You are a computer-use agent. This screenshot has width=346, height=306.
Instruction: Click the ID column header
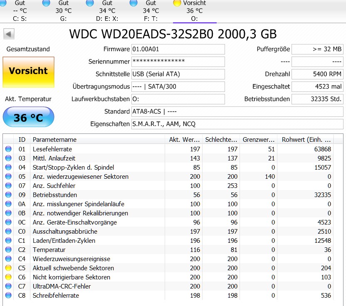22,140
